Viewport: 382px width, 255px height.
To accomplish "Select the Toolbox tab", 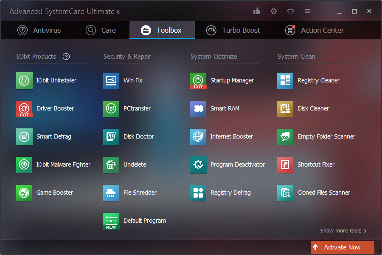I will (162, 30).
